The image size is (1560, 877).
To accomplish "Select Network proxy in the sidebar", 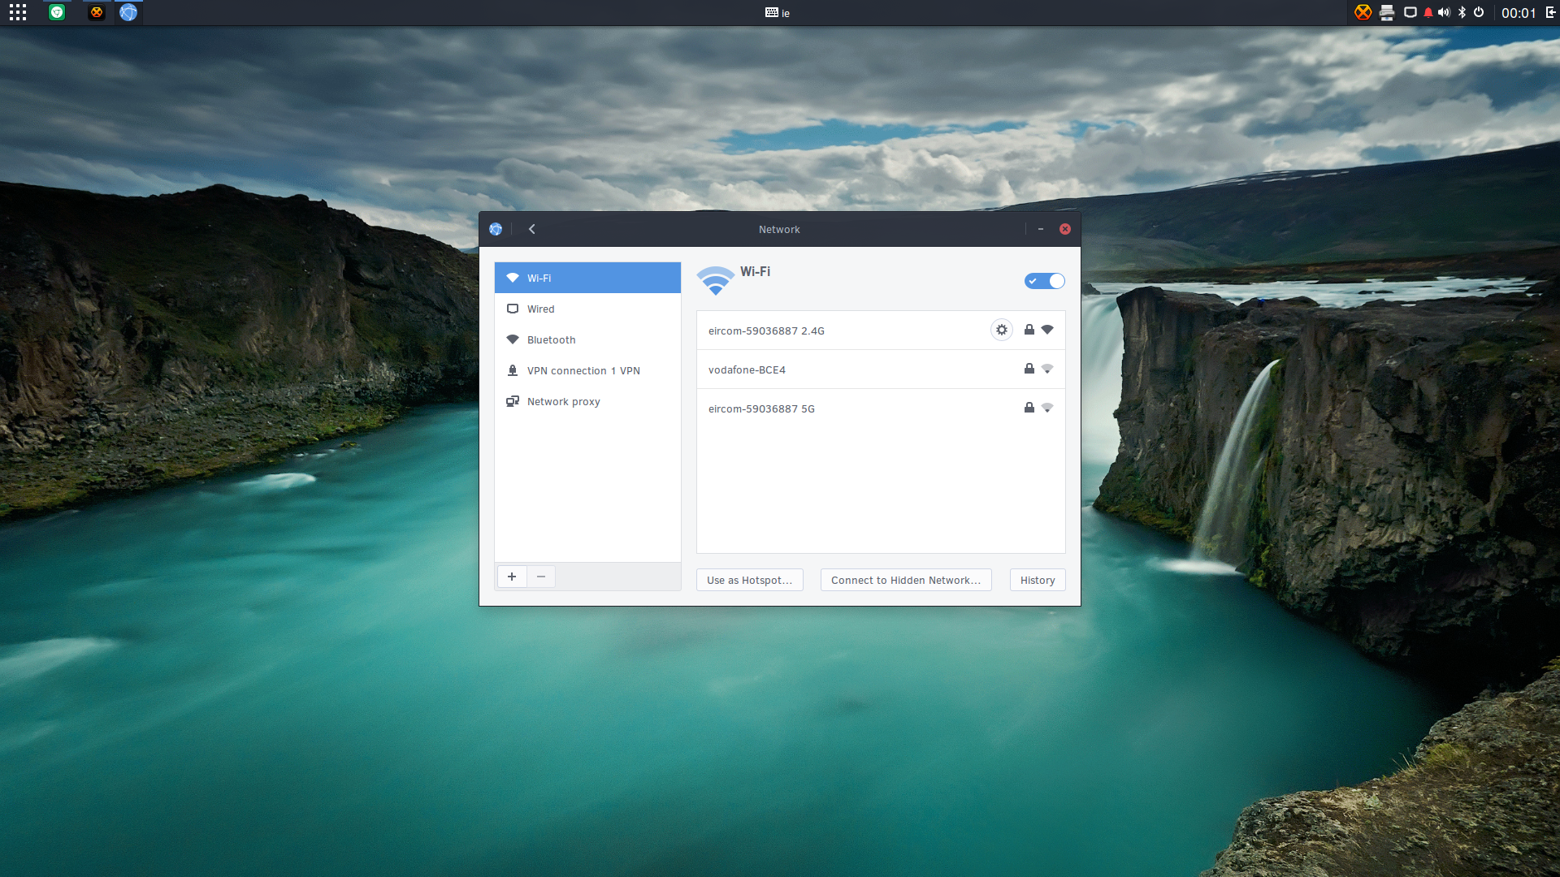I will click(587, 401).
